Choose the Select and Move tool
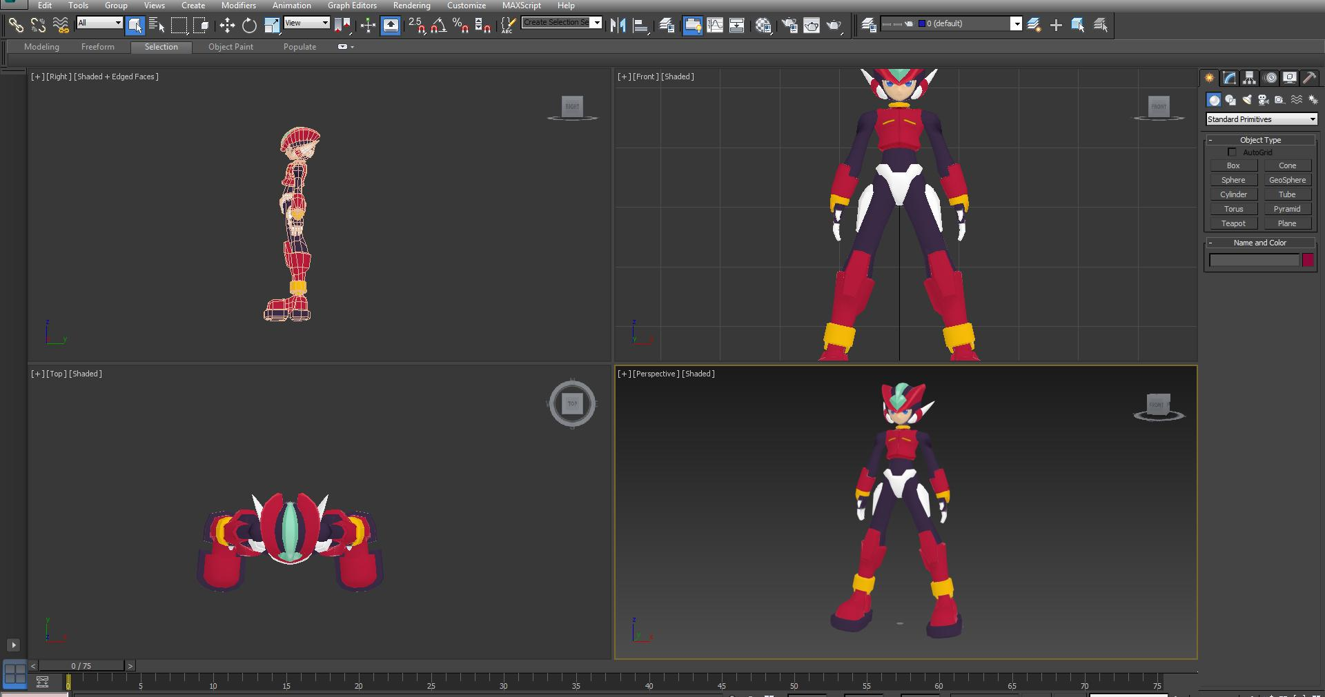This screenshot has width=1325, height=697. [227, 26]
